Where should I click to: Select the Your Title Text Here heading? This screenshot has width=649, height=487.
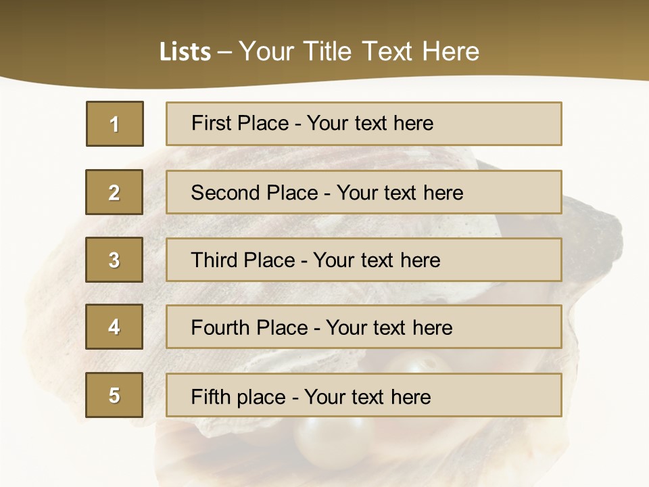click(359, 51)
